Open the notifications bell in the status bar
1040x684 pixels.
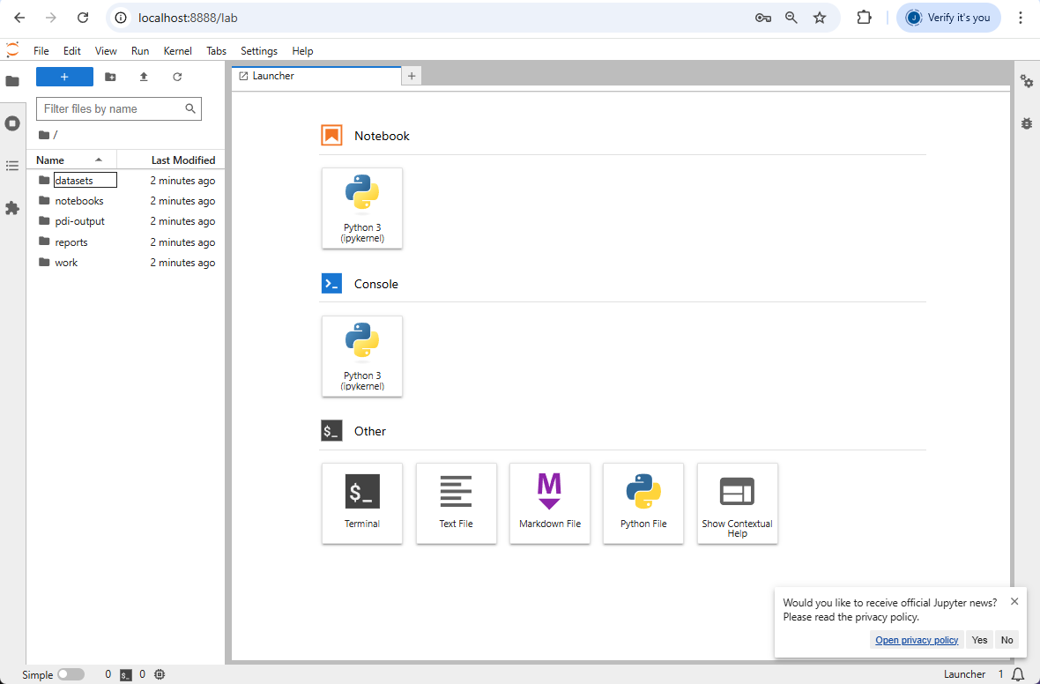(1017, 674)
